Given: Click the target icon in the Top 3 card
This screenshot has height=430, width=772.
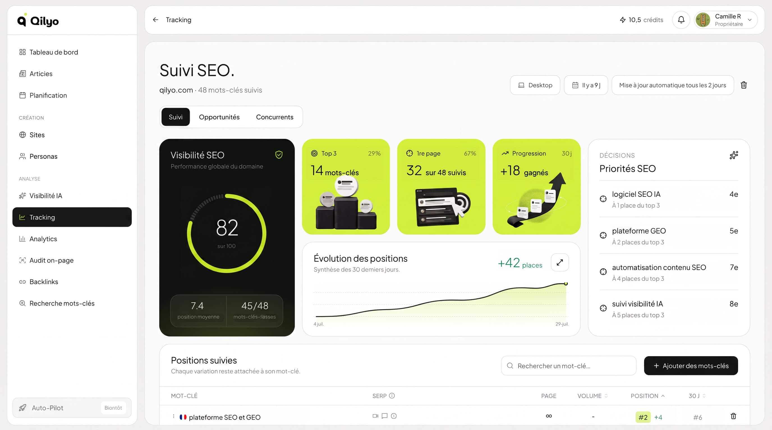Looking at the screenshot, I should click(x=314, y=153).
